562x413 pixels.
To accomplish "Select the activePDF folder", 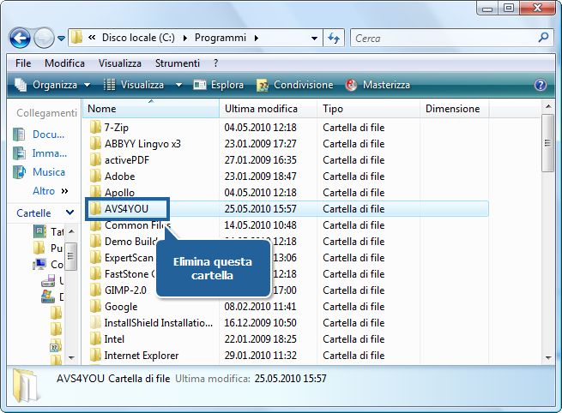I will click(119, 160).
